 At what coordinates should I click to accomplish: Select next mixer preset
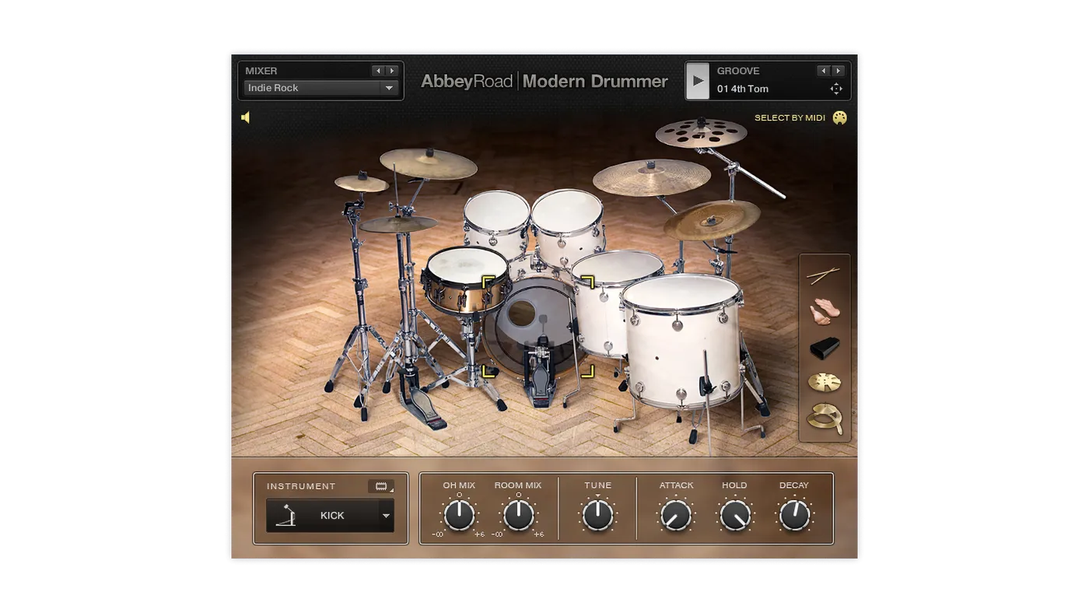[x=392, y=71]
